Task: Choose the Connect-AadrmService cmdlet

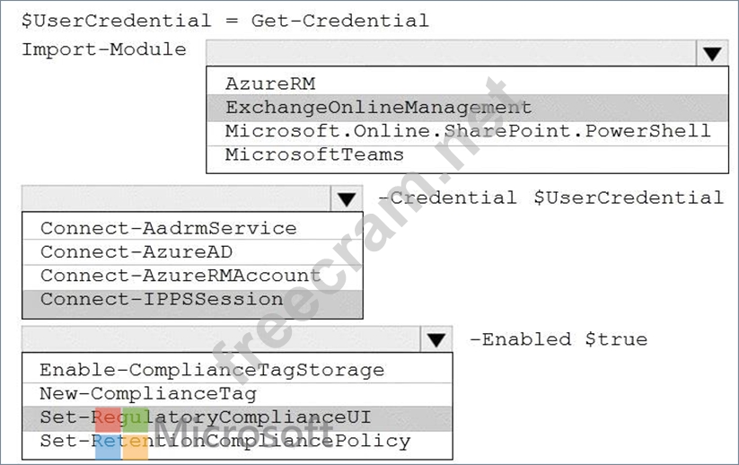Action: 168,228
